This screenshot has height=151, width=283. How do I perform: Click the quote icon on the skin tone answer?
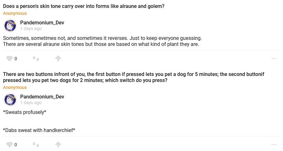point(36,59)
